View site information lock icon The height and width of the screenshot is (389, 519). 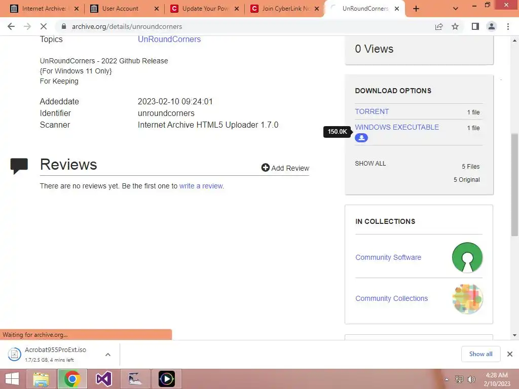tap(64, 26)
